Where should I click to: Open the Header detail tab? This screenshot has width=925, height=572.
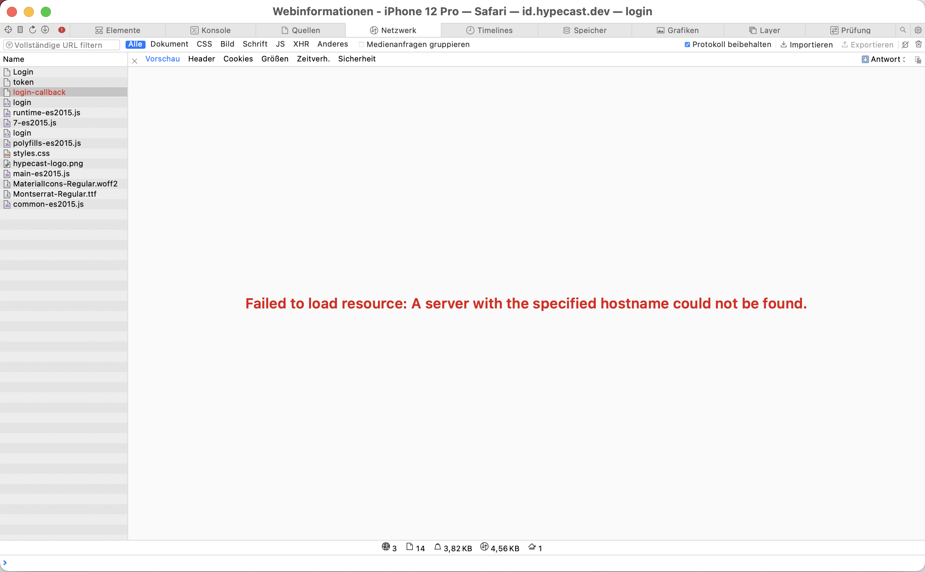click(202, 59)
